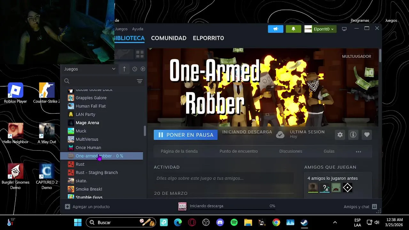This screenshot has width=409, height=230.
Task: Toggle ready-to-play filter icon
Action: pos(143,69)
